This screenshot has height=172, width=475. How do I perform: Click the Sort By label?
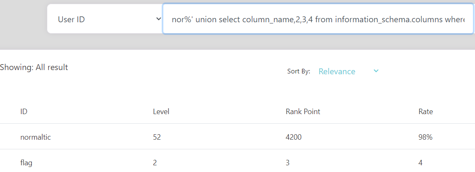299,72
